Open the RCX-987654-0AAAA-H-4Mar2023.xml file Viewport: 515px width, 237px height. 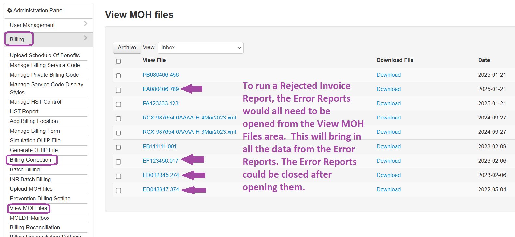189,118
